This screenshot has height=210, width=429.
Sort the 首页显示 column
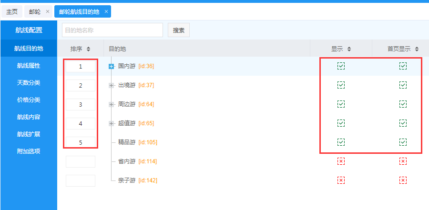[x=417, y=49]
